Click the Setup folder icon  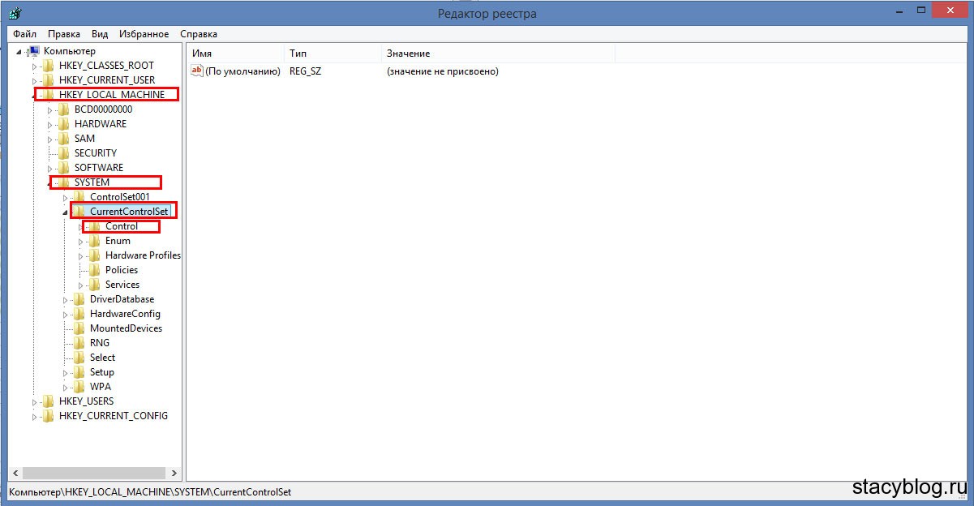pyautogui.click(x=79, y=372)
